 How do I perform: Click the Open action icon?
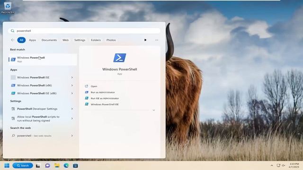[x=87, y=86]
